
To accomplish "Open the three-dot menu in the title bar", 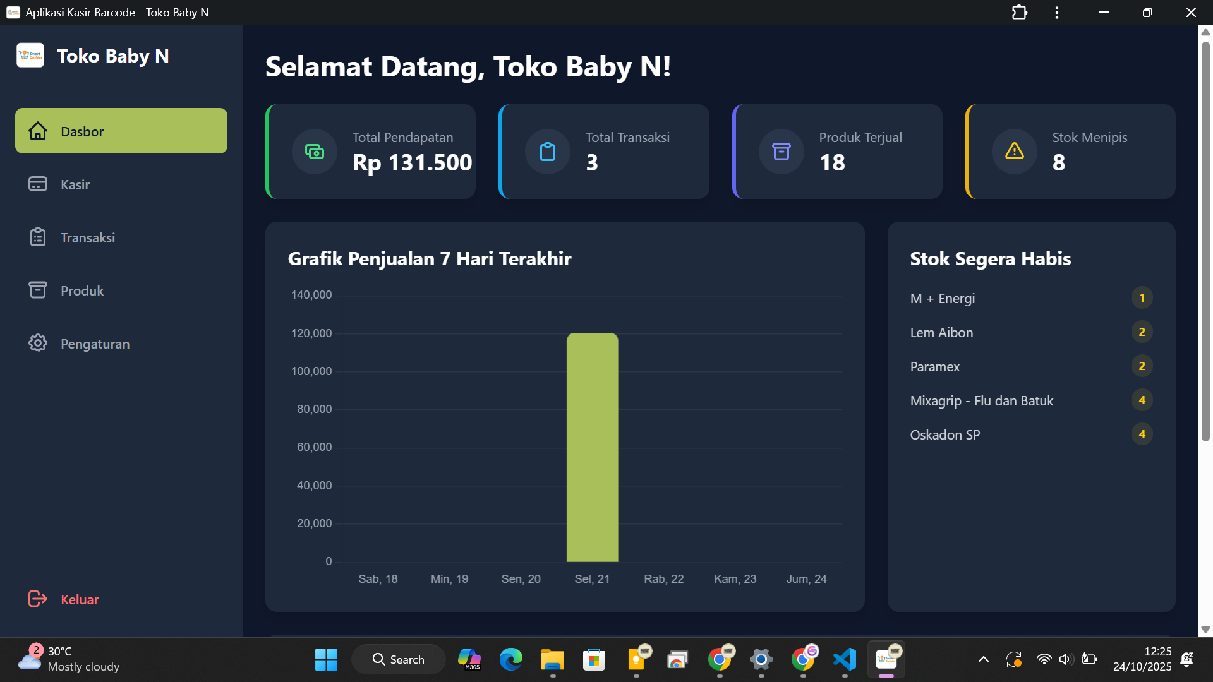I will click(x=1056, y=13).
